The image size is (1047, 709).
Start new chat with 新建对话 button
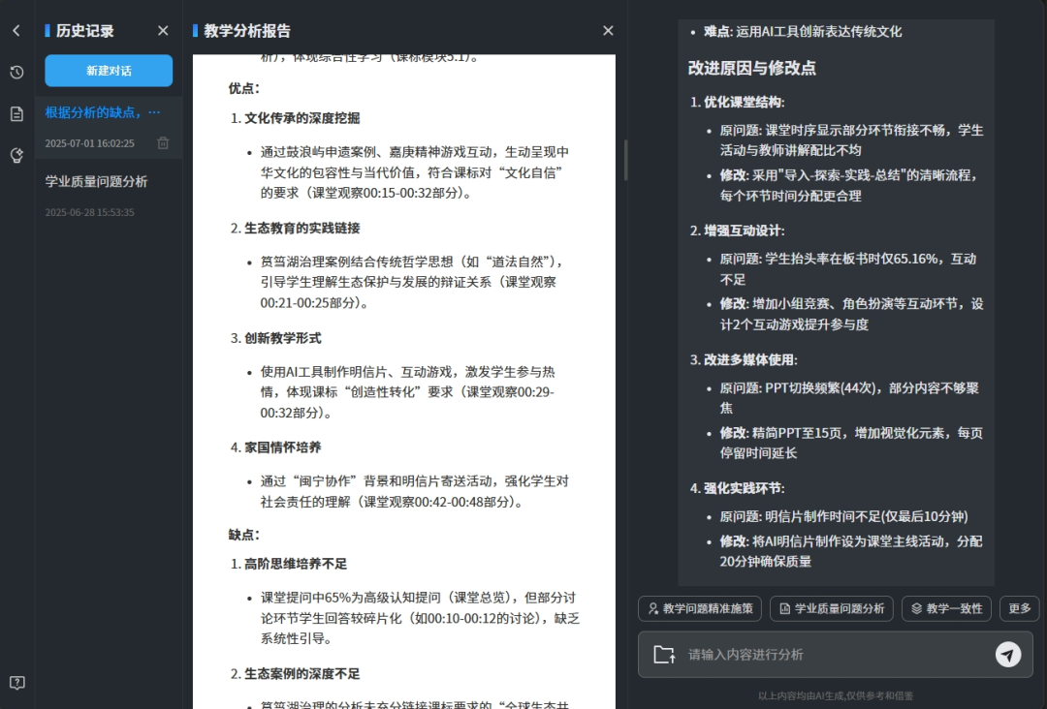[x=108, y=71]
